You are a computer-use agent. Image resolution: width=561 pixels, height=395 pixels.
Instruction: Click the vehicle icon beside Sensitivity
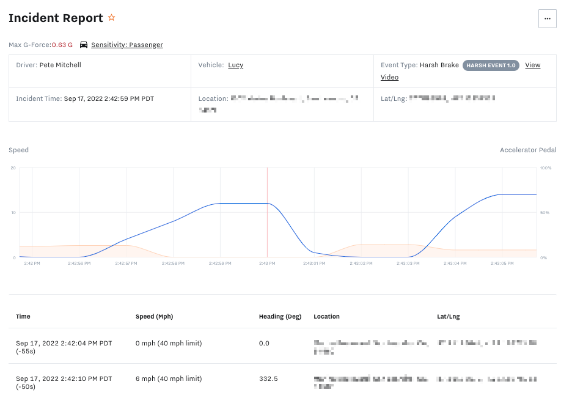[82, 45]
